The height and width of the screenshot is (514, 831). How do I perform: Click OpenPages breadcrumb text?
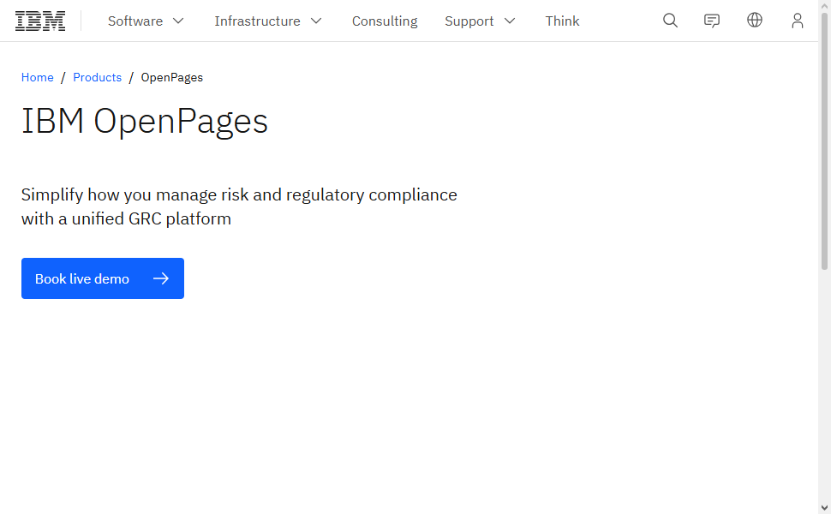[x=171, y=77]
